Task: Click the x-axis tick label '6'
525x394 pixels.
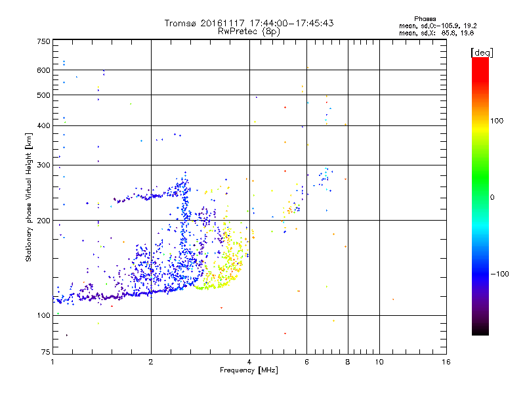Action: click(x=306, y=362)
